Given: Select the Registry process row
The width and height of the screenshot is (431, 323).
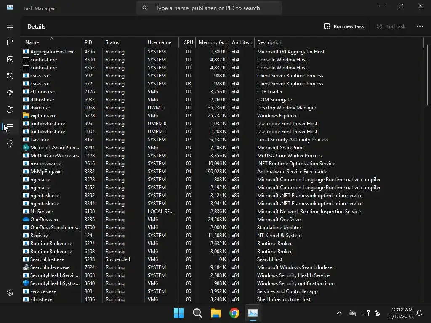Looking at the screenshot, I should pos(222,236).
